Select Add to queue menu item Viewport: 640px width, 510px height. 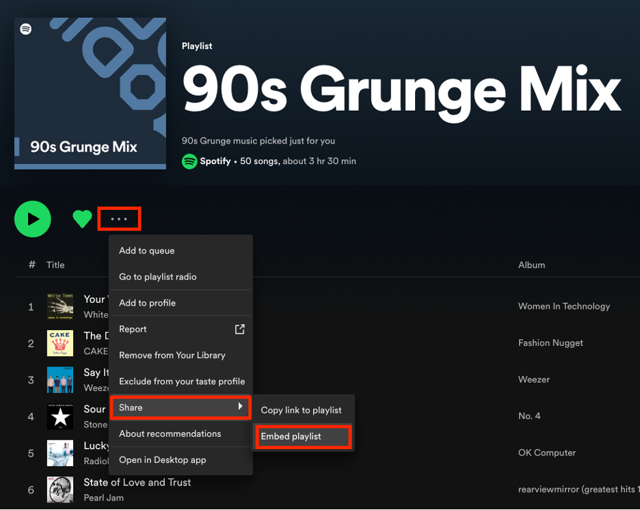[x=146, y=251]
